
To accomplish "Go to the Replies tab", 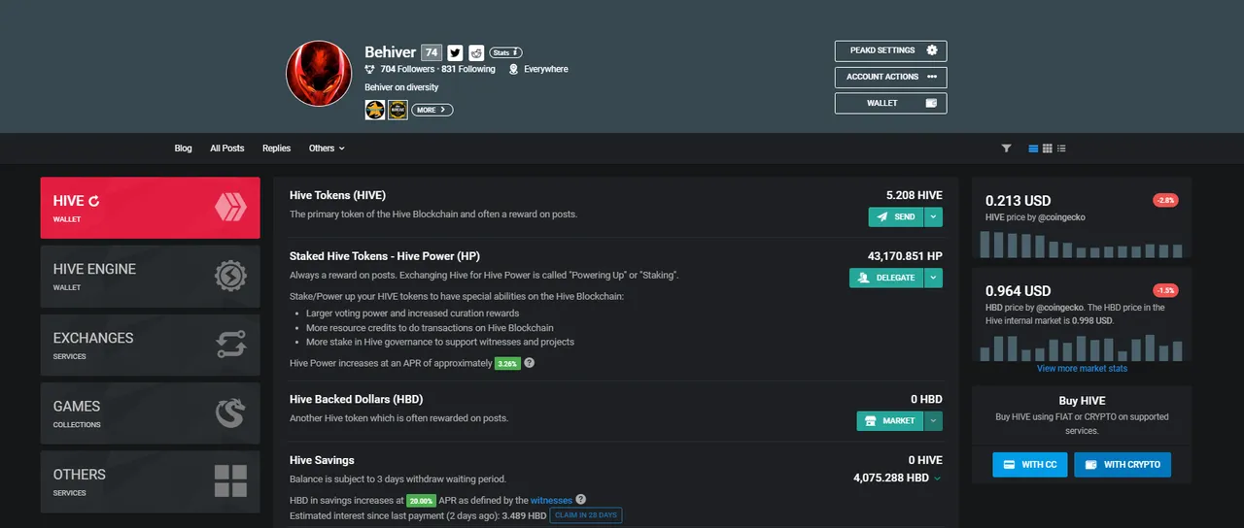I will (276, 148).
